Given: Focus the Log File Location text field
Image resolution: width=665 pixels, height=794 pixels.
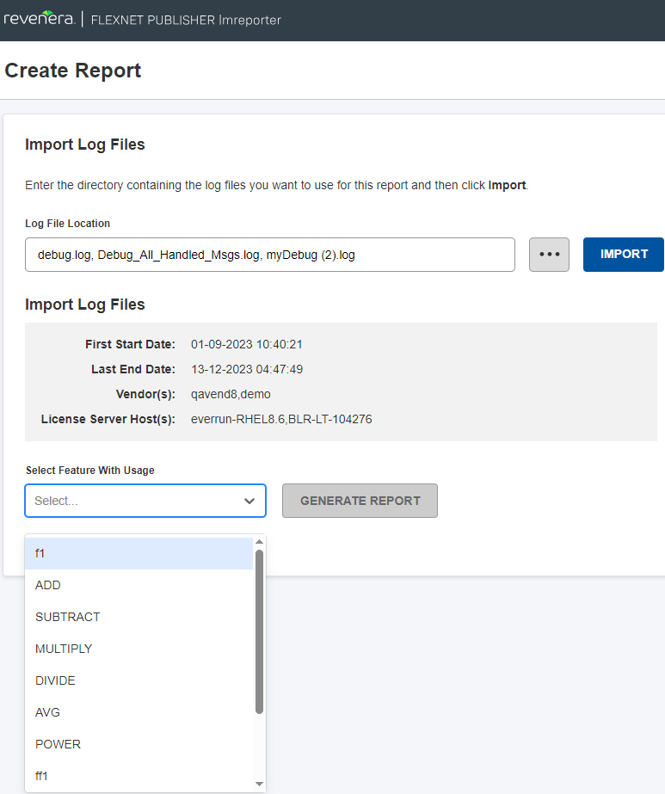Looking at the screenshot, I should click(x=269, y=255).
